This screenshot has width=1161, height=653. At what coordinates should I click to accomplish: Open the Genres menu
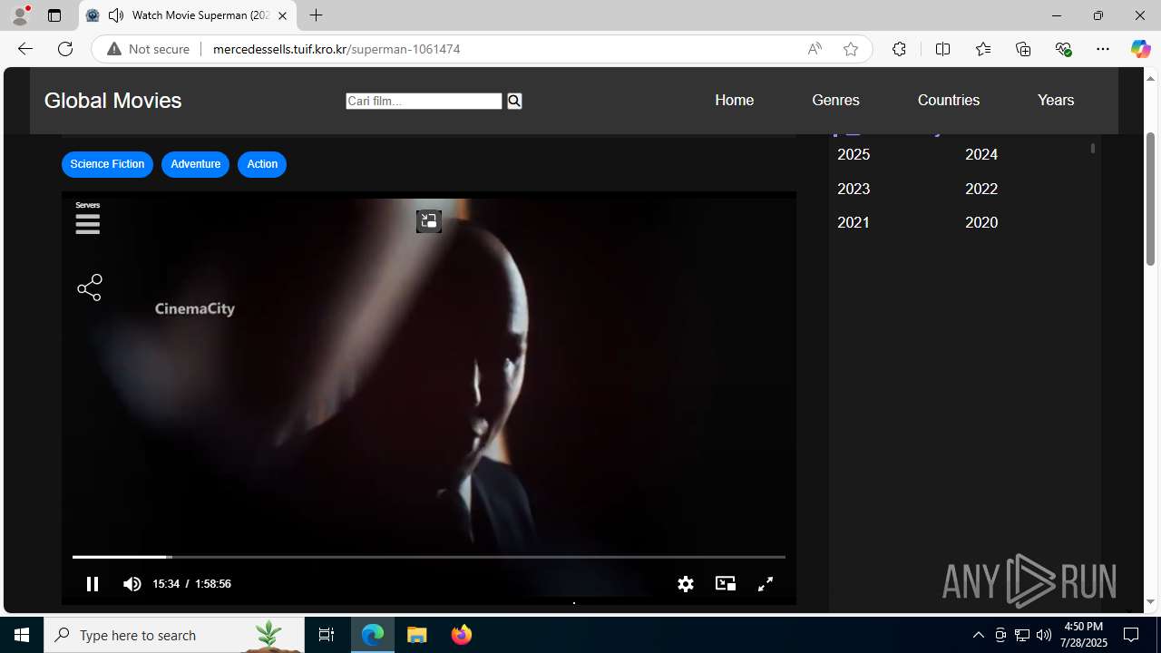coord(835,100)
